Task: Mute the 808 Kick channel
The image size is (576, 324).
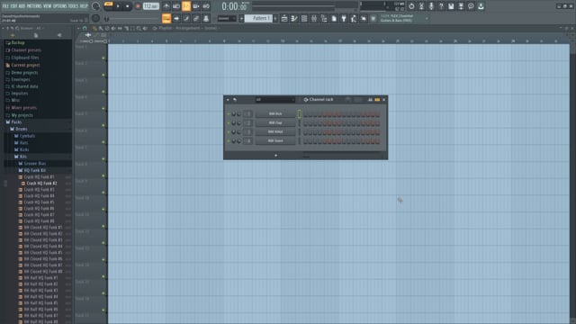Action: 229,114
